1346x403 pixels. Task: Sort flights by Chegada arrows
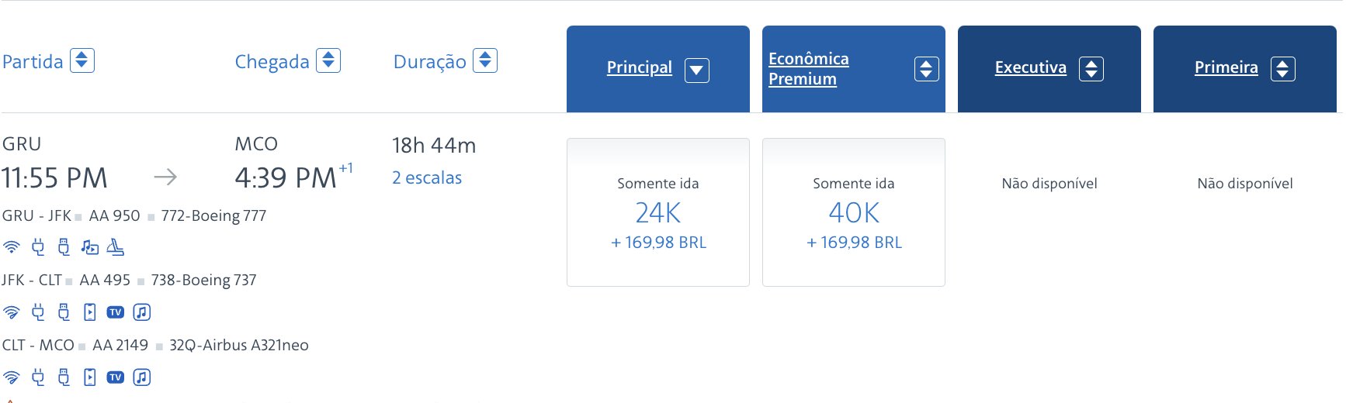tap(328, 60)
